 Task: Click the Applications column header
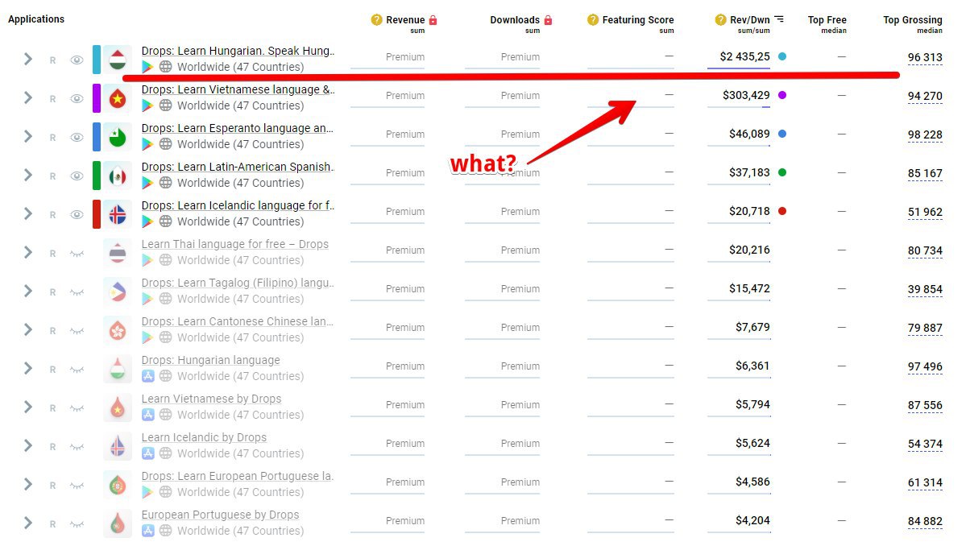[36, 19]
